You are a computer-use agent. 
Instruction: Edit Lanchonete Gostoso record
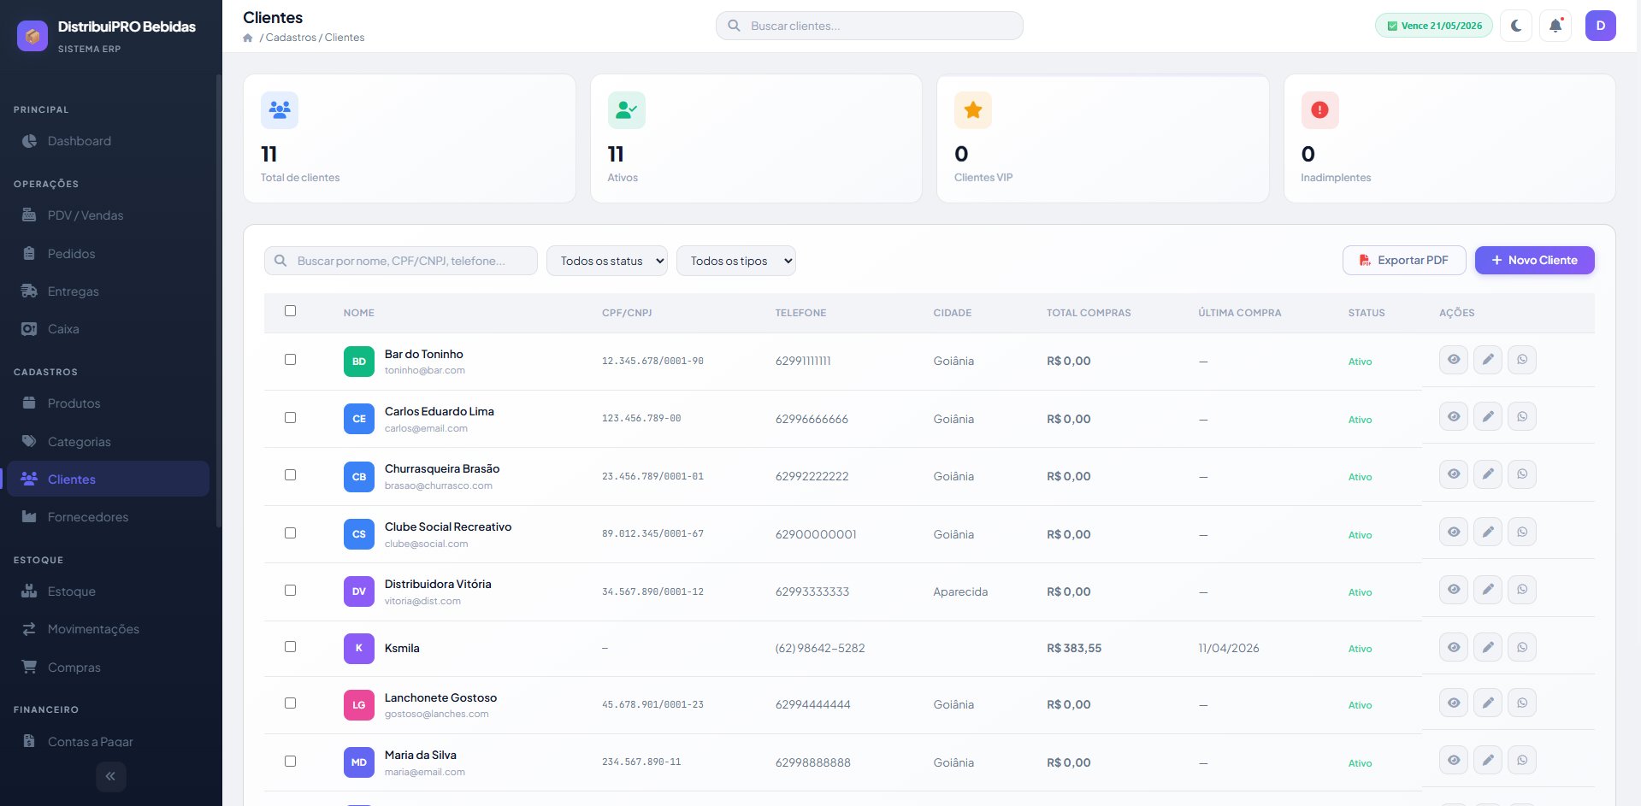pyautogui.click(x=1488, y=703)
